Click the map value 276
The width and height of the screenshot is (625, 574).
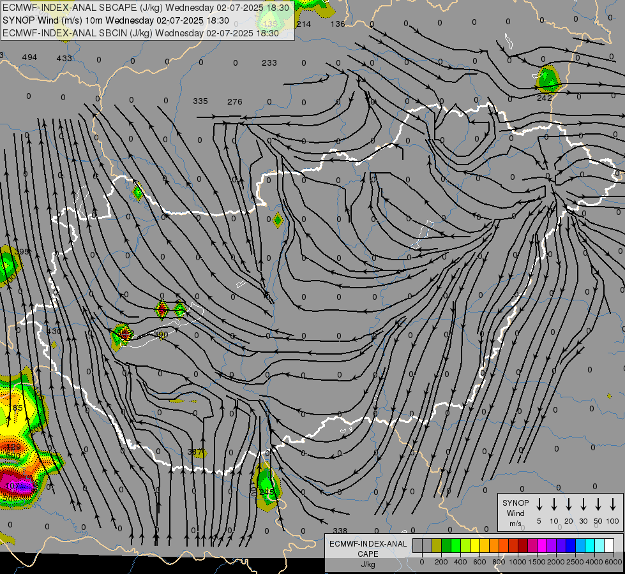point(235,102)
